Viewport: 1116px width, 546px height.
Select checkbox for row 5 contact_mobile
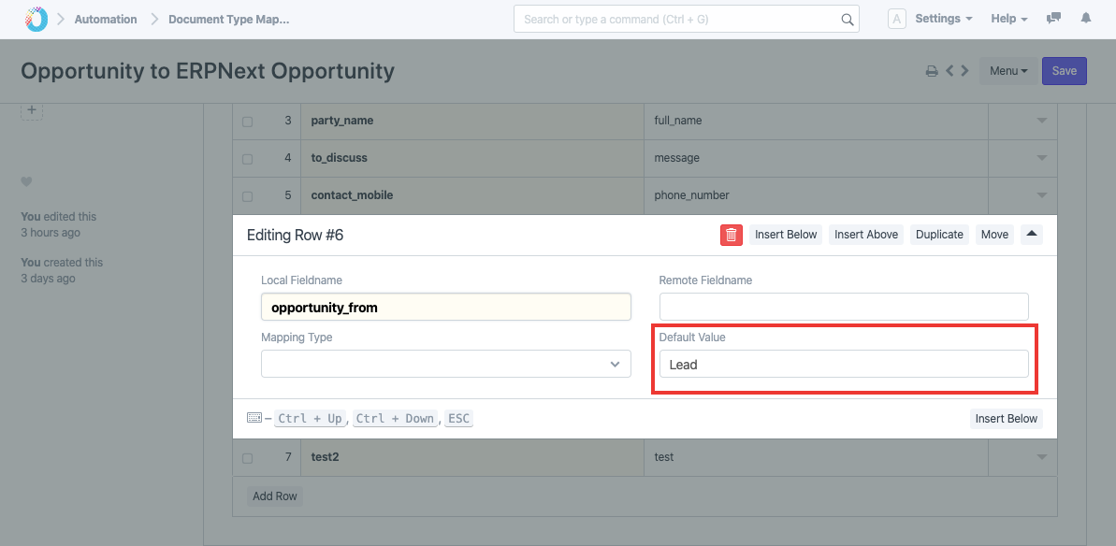247,196
